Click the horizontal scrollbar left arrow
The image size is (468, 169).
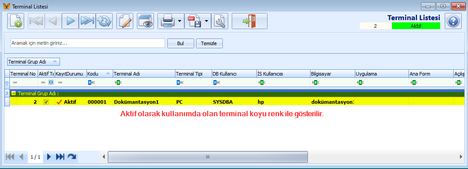coord(103,157)
